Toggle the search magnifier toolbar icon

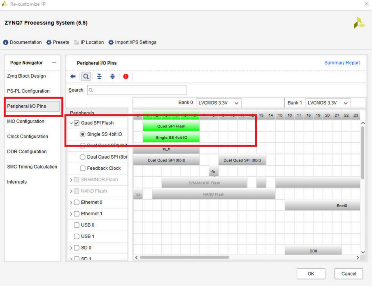pyautogui.click(x=86, y=76)
